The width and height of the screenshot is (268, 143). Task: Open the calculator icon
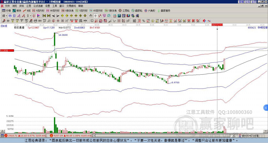pos(119,16)
